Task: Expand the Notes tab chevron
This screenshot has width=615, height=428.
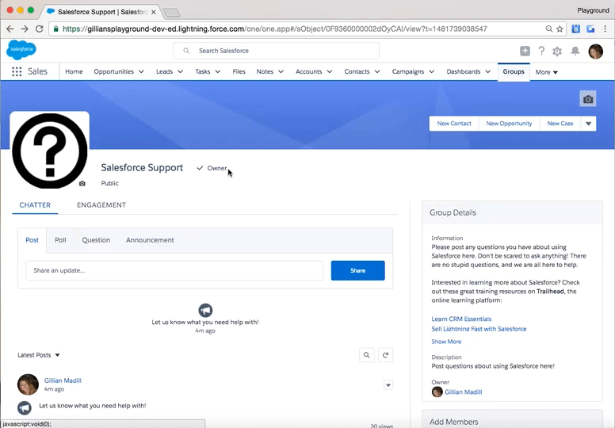Action: [281, 71]
